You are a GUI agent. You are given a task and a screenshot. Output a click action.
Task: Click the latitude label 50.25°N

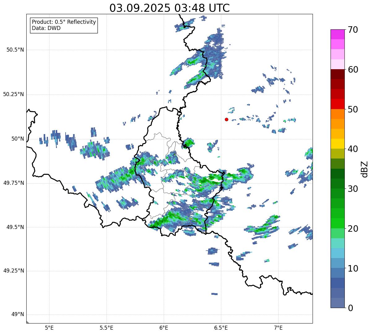pos(14,95)
